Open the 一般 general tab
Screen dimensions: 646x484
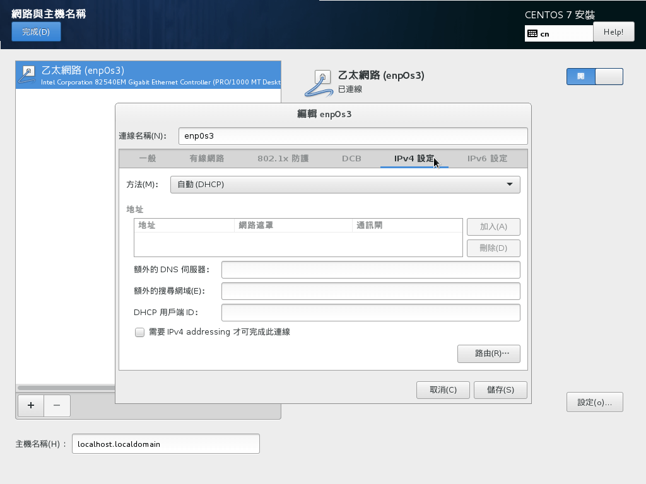pyautogui.click(x=148, y=158)
